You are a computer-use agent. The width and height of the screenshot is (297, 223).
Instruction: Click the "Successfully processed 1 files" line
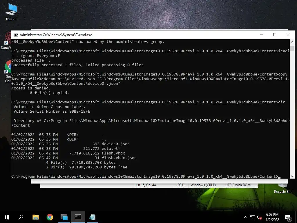77,65
